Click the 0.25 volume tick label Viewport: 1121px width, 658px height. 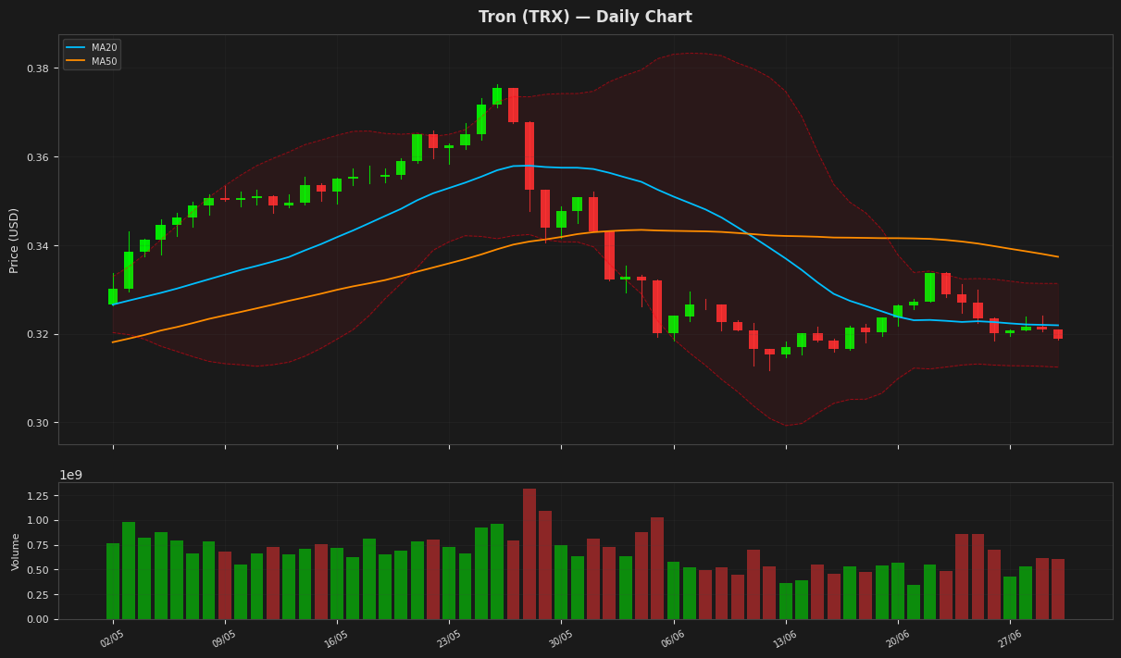click(39, 595)
